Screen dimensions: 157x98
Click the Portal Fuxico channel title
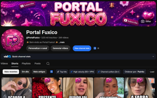42,32
